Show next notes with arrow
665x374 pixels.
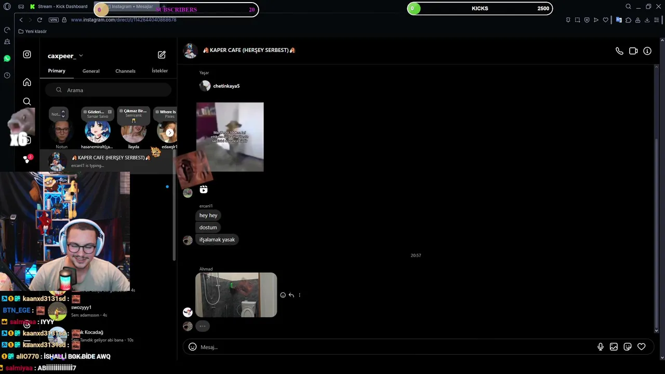(x=169, y=132)
